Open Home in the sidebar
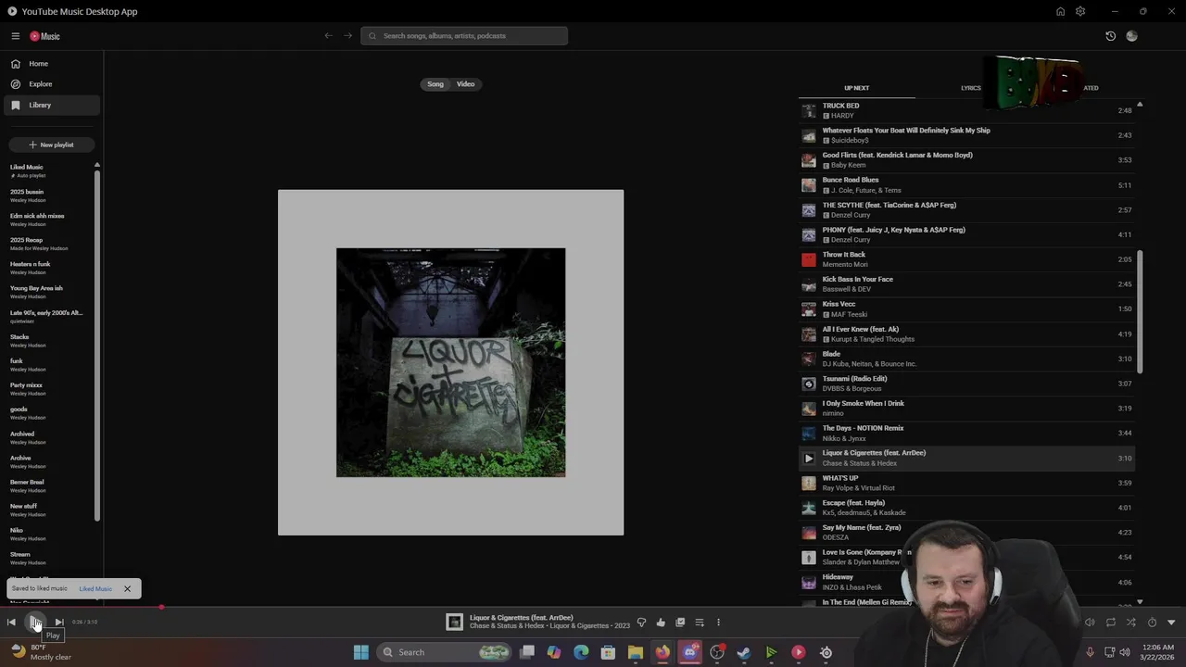The width and height of the screenshot is (1186, 667). [51, 64]
